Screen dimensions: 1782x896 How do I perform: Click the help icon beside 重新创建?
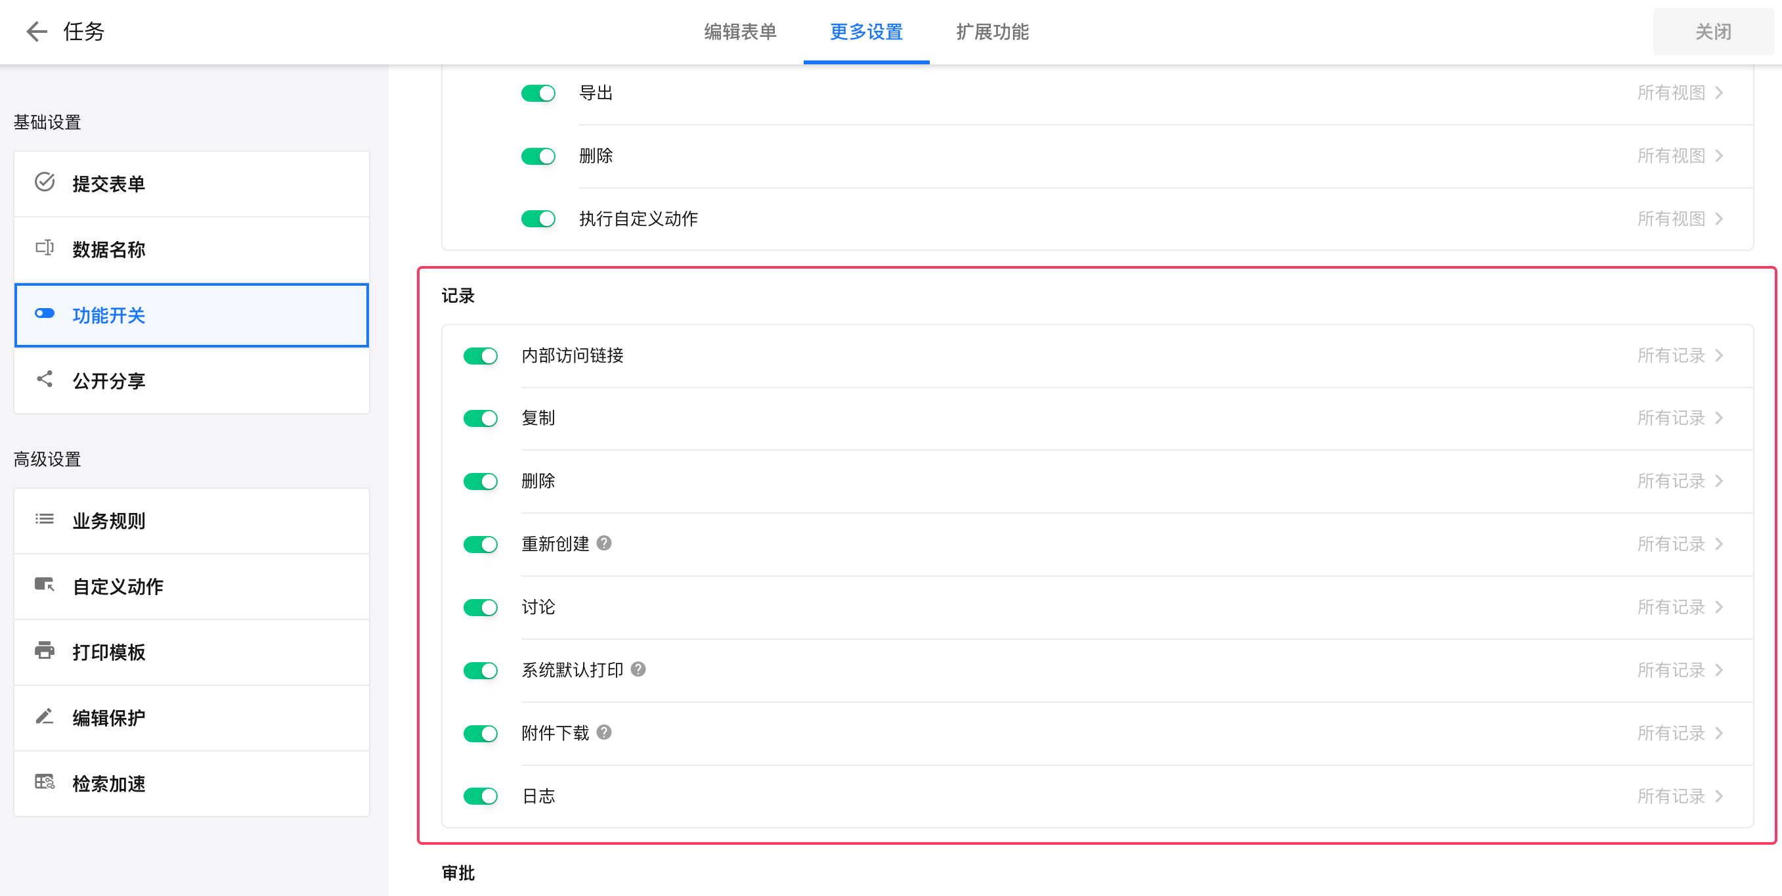tap(604, 544)
